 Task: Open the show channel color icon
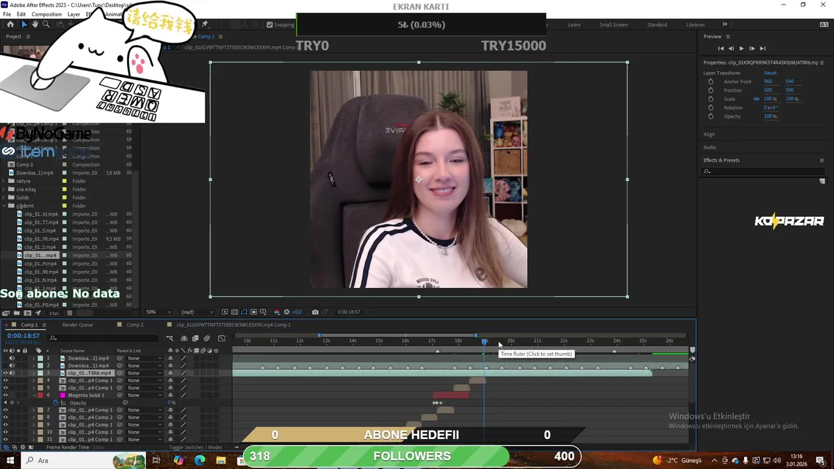277,312
